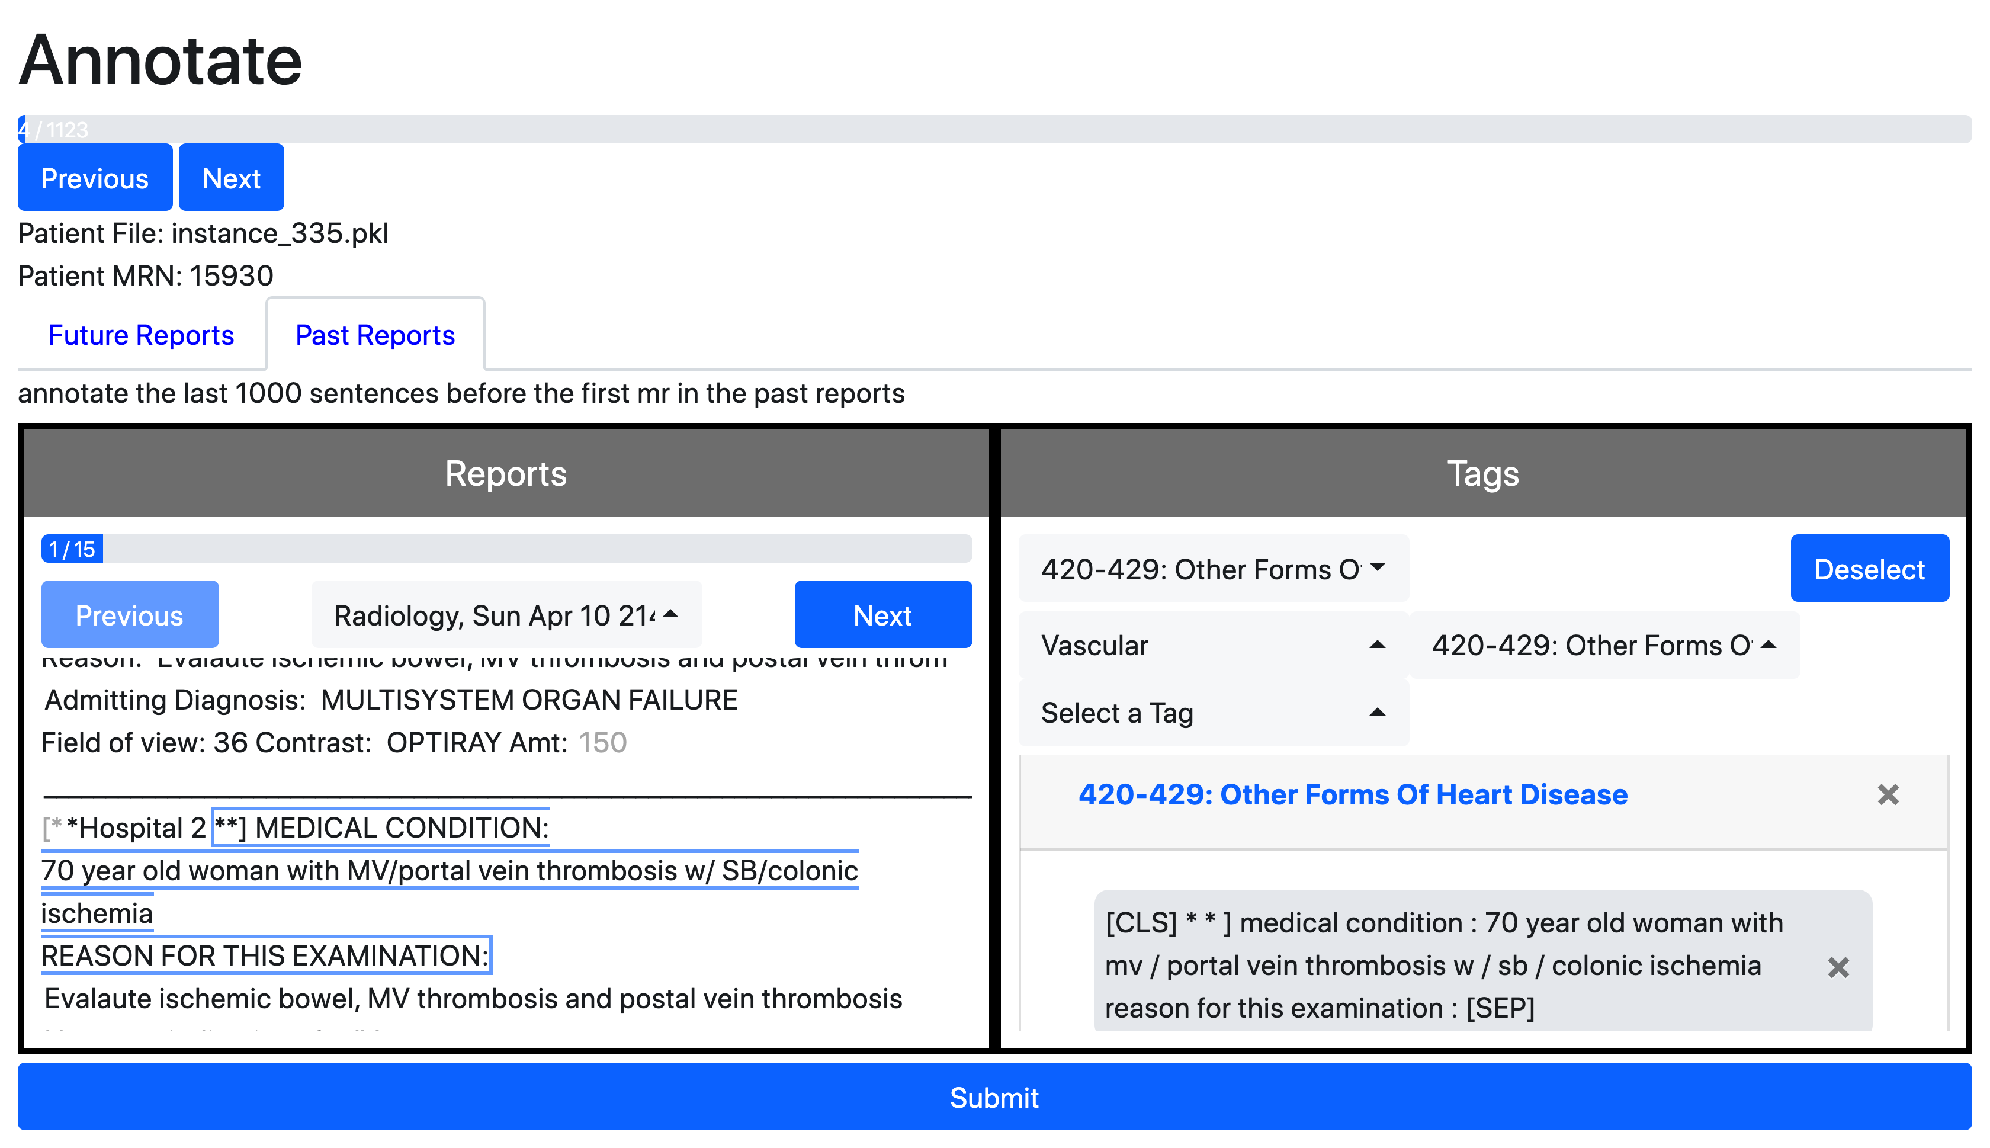Remove the 420-429 Heart Disease tag with X
1990x1148 pixels.
click(1888, 795)
